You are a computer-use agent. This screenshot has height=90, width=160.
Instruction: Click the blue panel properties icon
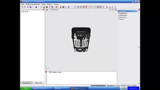pyautogui.click(x=69, y=7)
